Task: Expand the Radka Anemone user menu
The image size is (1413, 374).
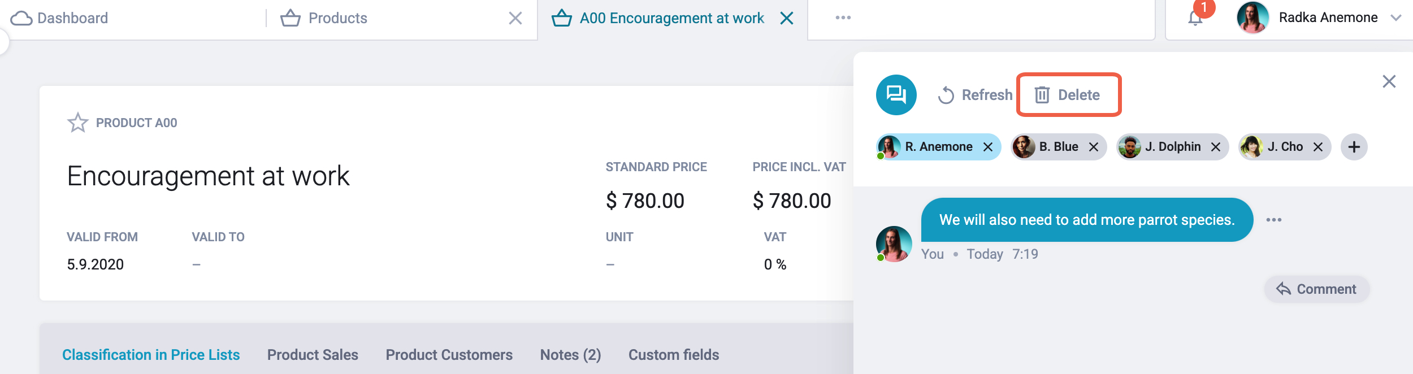Action: [1395, 18]
